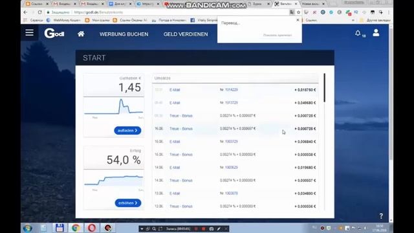Reload the current page
414x233 pixels.
click(x=39, y=12)
